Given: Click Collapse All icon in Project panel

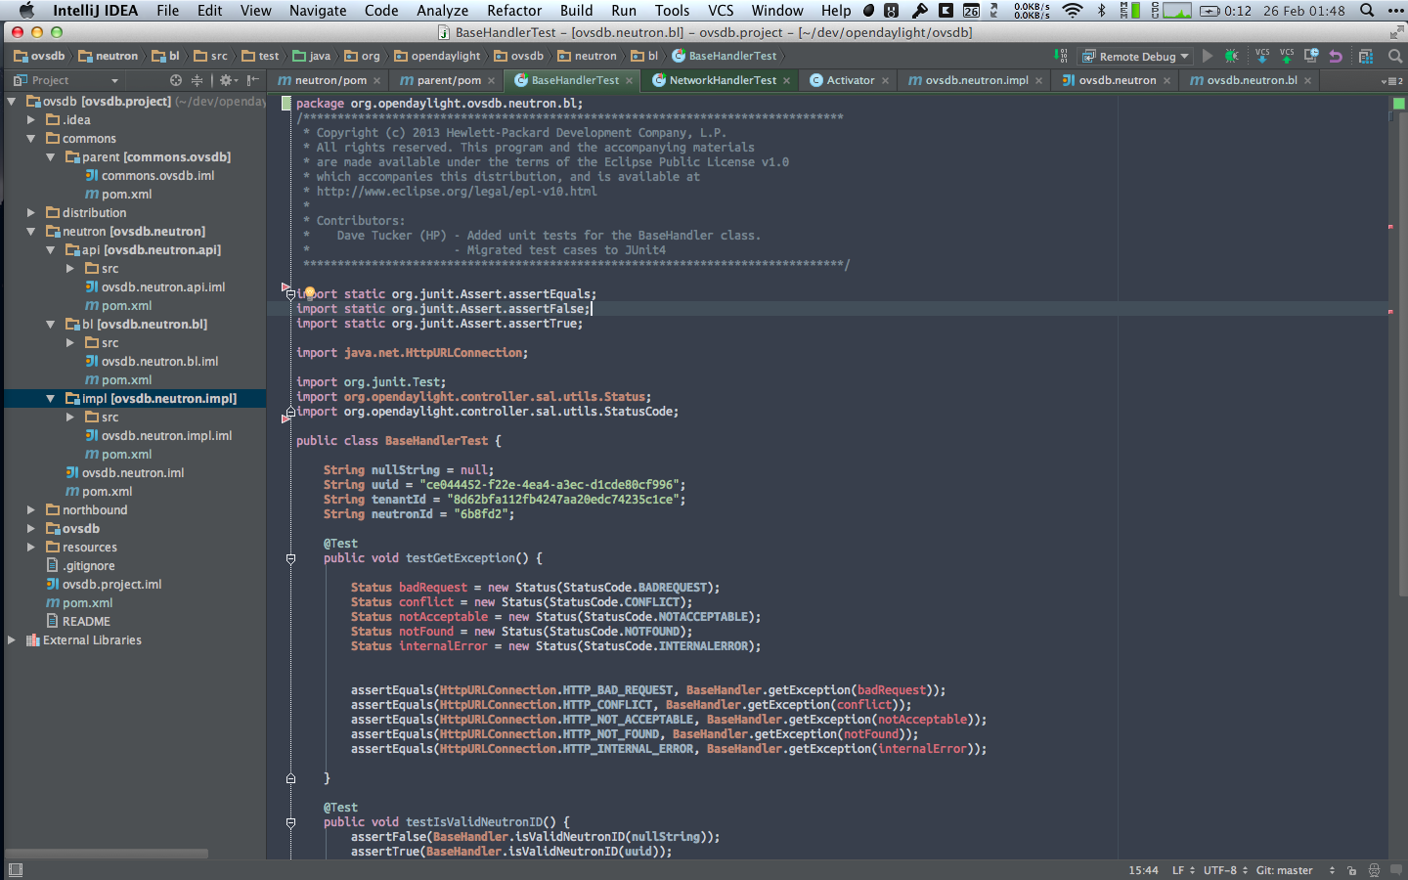Looking at the screenshot, I should pyautogui.click(x=197, y=80).
